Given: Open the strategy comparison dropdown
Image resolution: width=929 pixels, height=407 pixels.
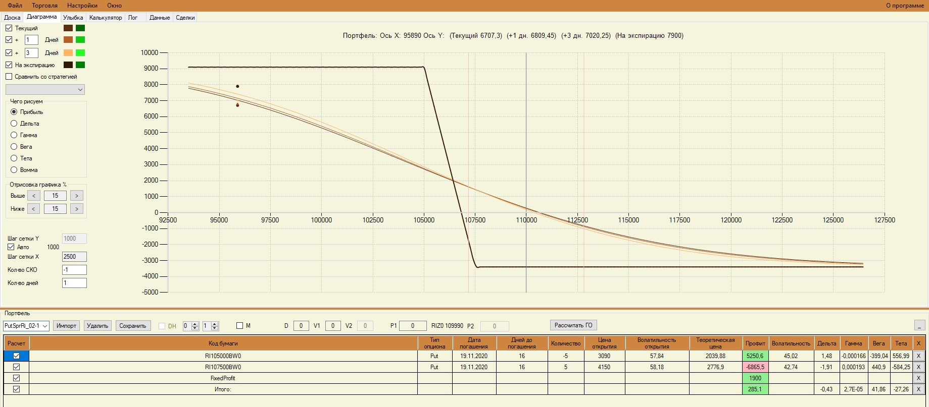Looking at the screenshot, I should [45, 90].
